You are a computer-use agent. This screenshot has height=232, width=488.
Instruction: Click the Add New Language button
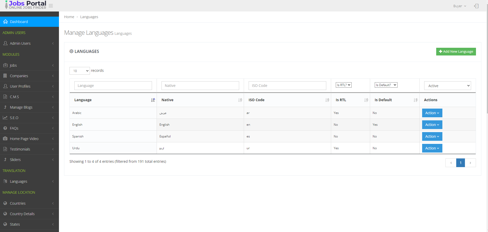[x=456, y=52]
